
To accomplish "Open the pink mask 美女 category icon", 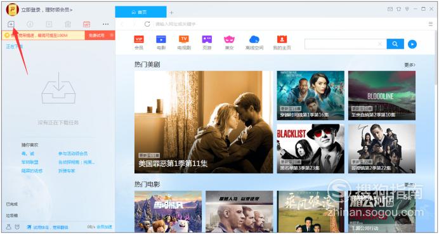I will [x=229, y=39].
